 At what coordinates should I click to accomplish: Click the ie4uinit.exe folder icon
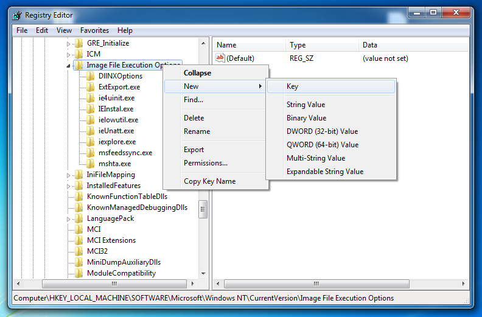tap(90, 98)
